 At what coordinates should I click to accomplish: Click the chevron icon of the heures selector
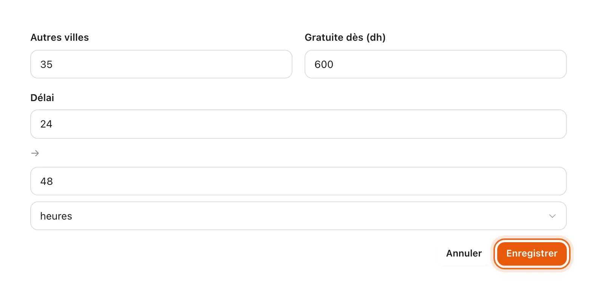(x=552, y=216)
